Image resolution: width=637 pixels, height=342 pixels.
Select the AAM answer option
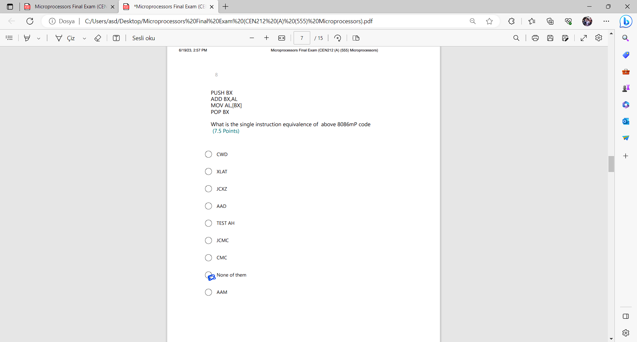[208, 292]
